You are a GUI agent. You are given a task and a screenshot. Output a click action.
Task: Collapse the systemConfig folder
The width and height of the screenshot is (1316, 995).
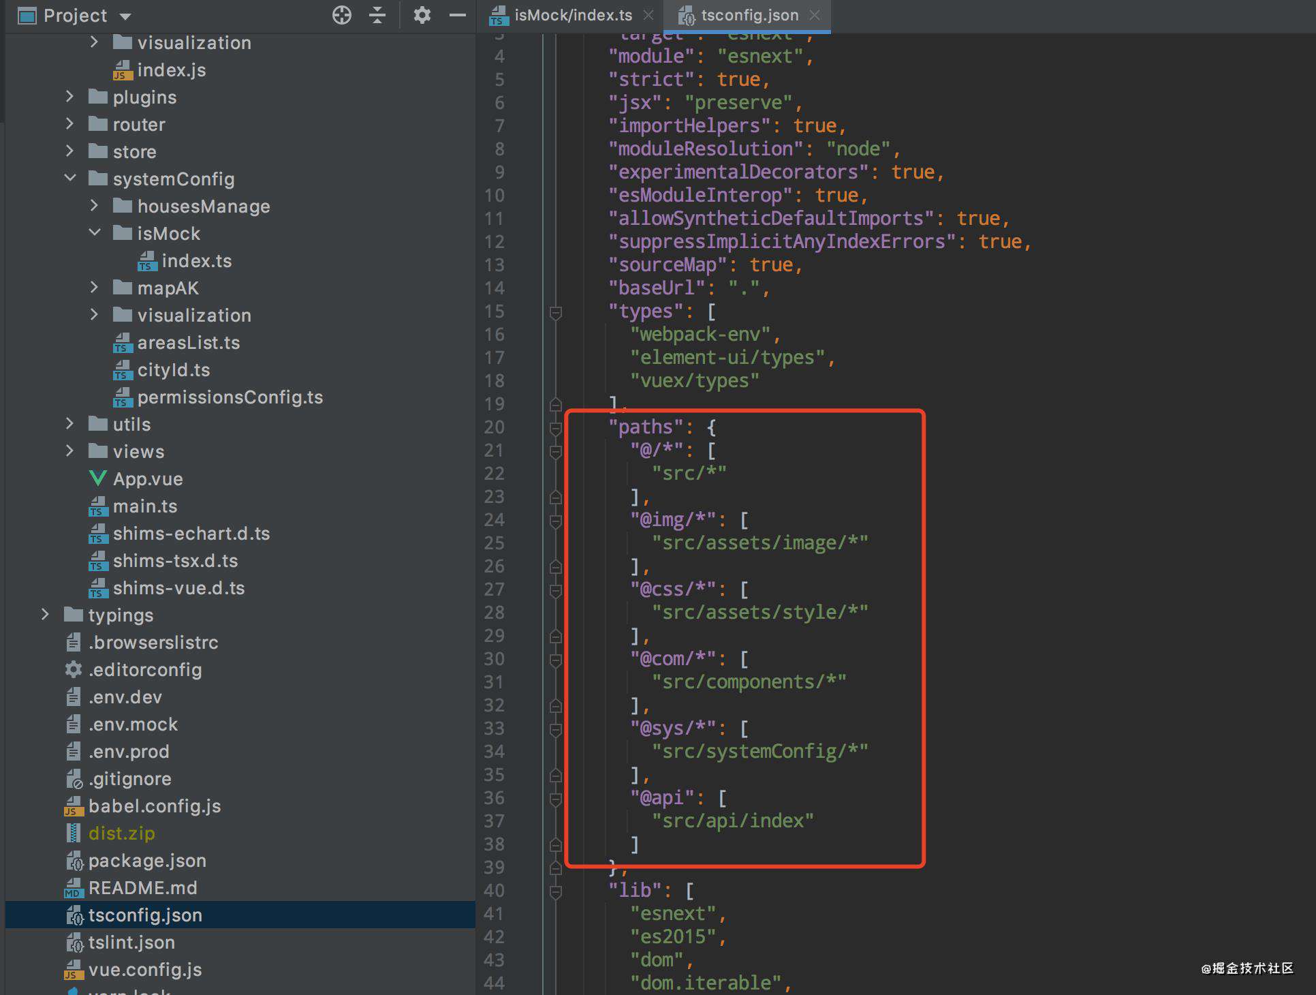point(69,179)
